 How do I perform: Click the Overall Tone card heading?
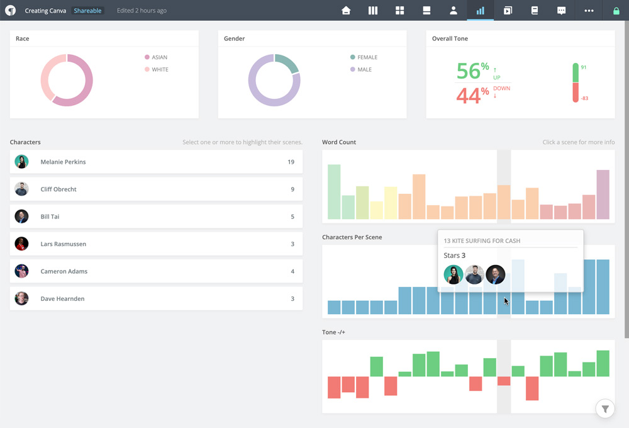coord(450,38)
